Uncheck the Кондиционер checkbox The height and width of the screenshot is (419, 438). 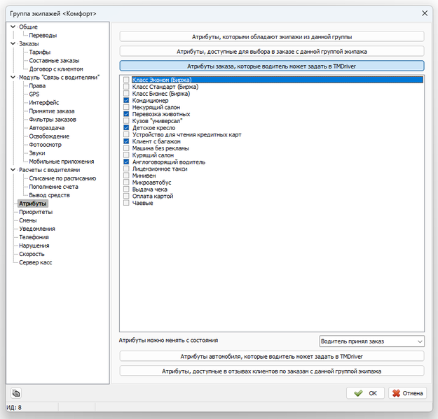click(x=126, y=101)
